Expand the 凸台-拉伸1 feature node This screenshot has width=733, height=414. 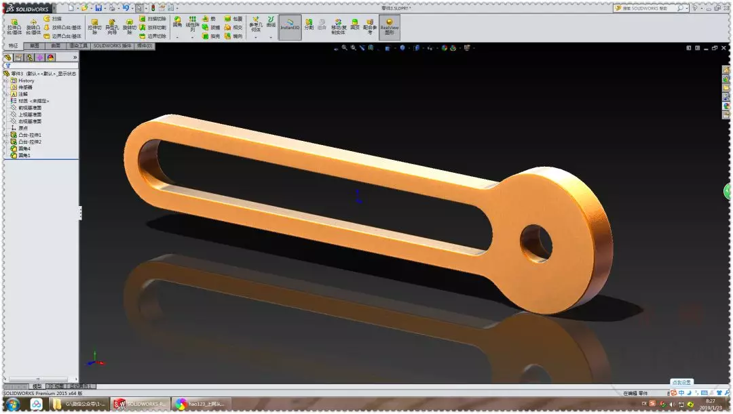[7, 135]
